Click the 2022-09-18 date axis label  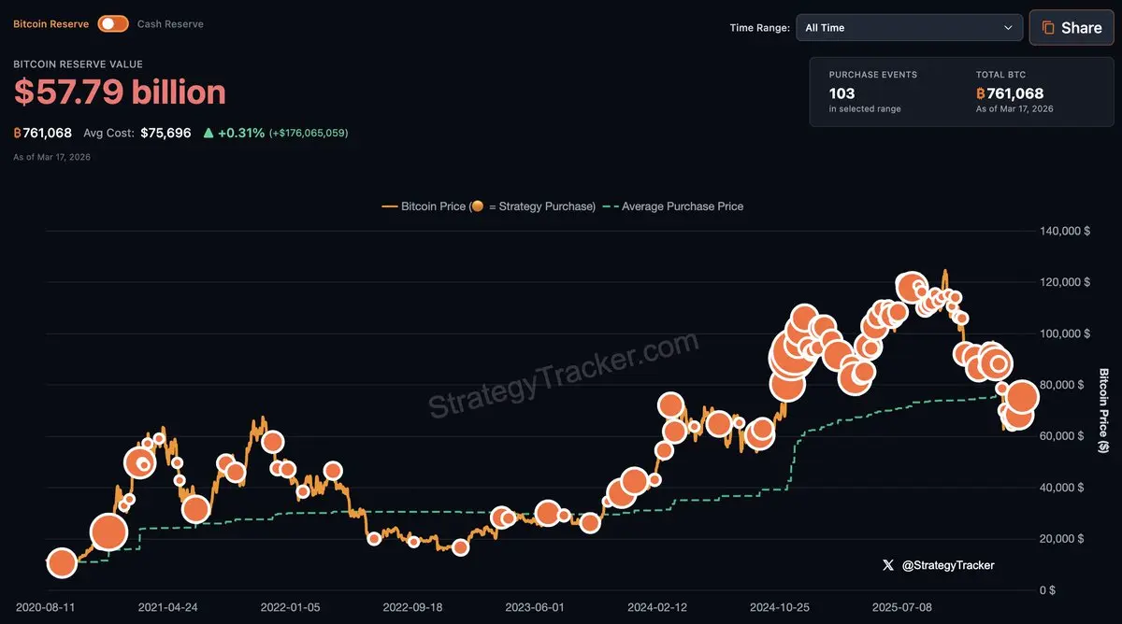pos(412,607)
